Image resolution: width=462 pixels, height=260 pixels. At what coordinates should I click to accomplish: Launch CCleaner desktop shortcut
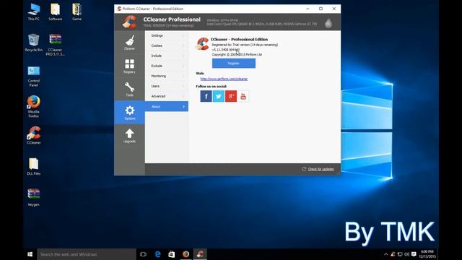point(34,135)
